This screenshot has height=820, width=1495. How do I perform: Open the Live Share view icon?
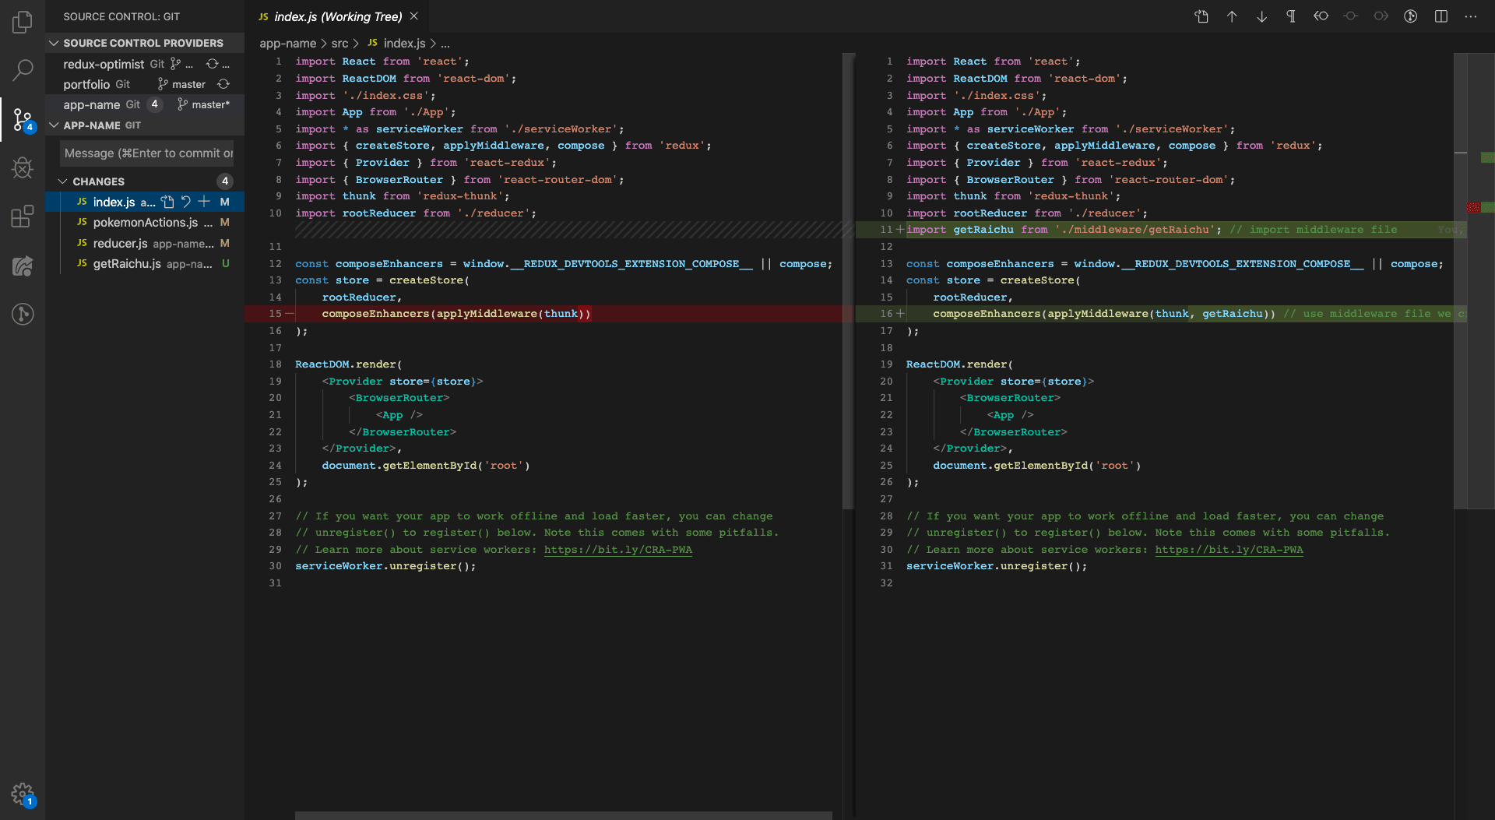(23, 266)
